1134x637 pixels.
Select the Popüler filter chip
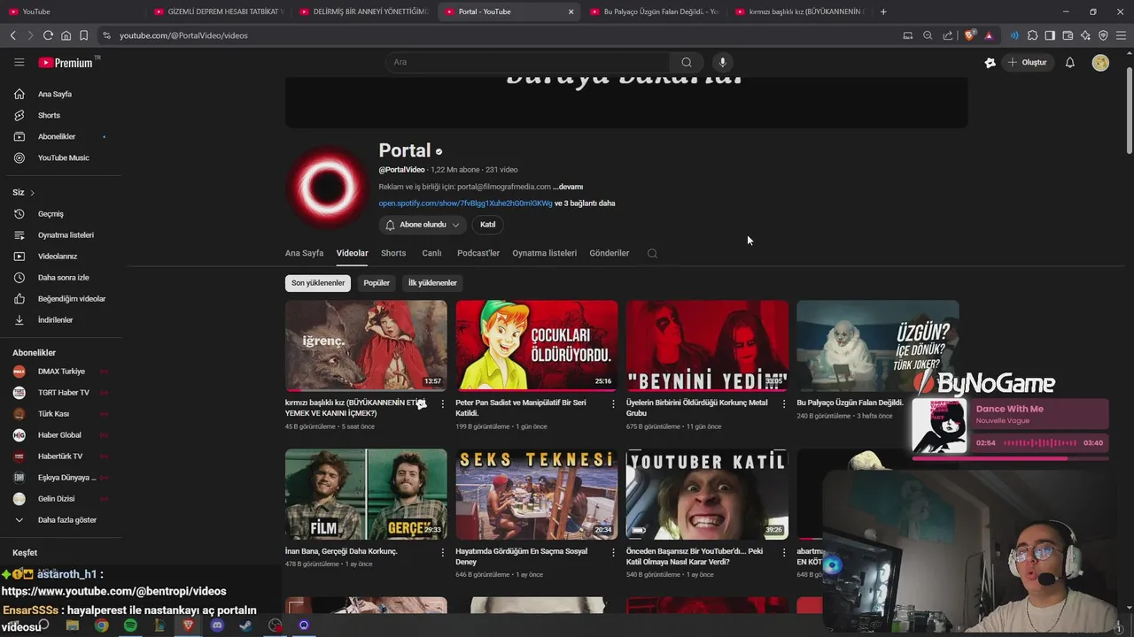377,283
